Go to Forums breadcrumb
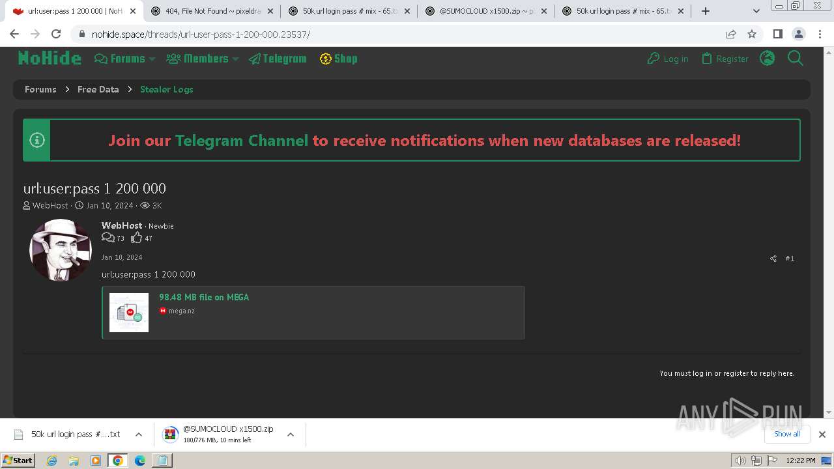834x469 pixels. [x=40, y=89]
